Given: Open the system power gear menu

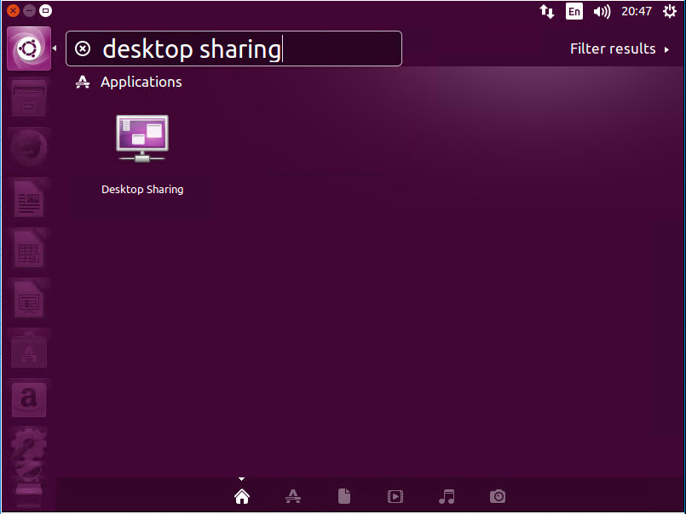Looking at the screenshot, I should click(669, 11).
